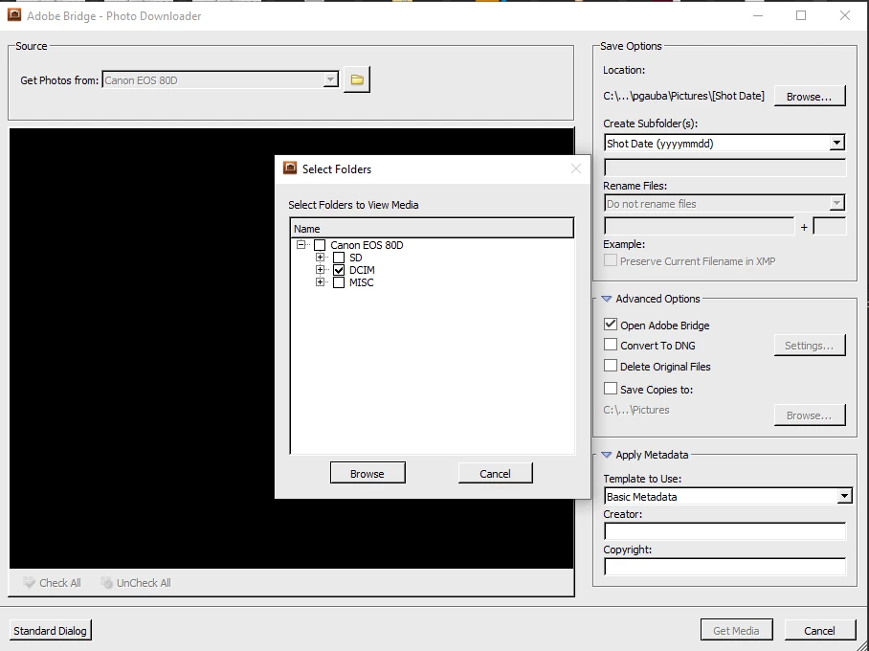
Task: Click the Copyright input field
Action: click(x=724, y=567)
